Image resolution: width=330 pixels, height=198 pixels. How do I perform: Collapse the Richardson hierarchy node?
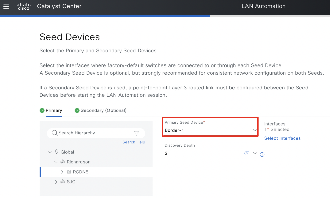click(56, 162)
